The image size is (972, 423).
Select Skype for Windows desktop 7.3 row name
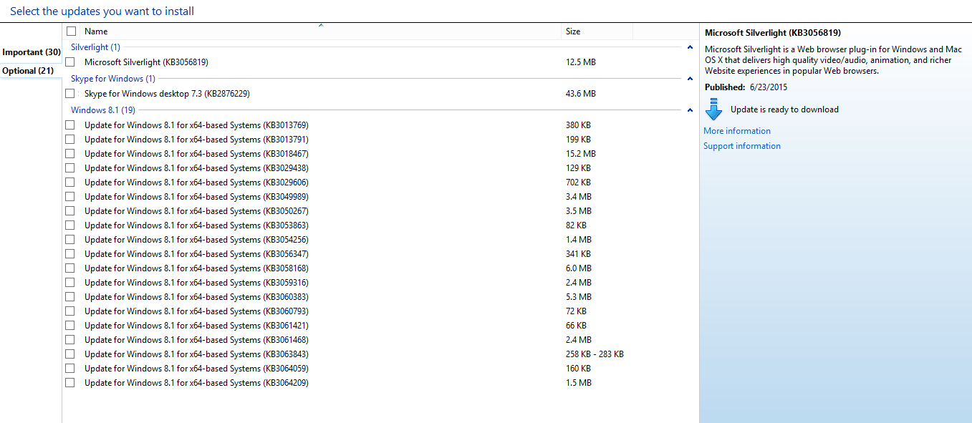point(167,94)
